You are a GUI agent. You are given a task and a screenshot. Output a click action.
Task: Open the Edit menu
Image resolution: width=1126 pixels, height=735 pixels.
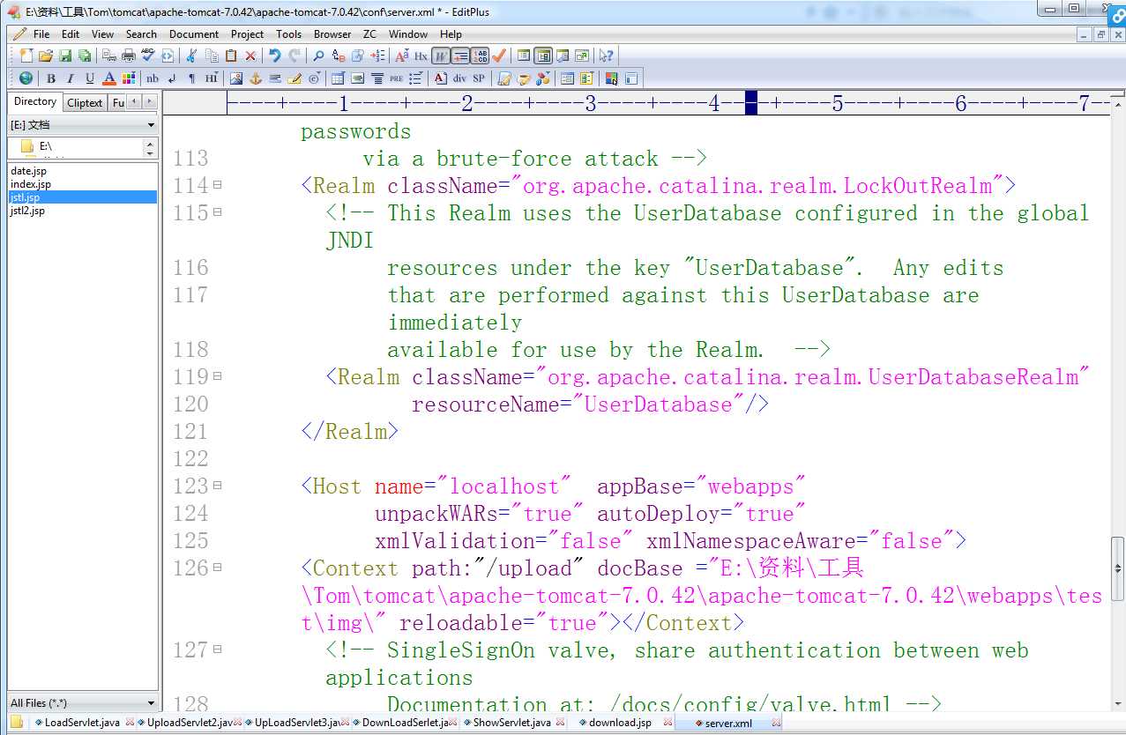click(x=71, y=34)
